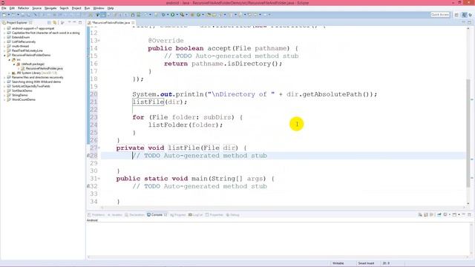Click the Open Console icon in Console toolbar
Screen dimensions: 475x267
(x=454, y=214)
